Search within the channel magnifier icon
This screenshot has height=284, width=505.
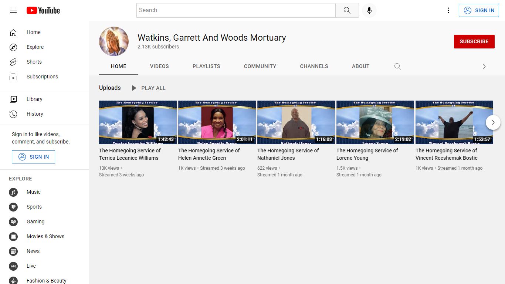coord(398,67)
